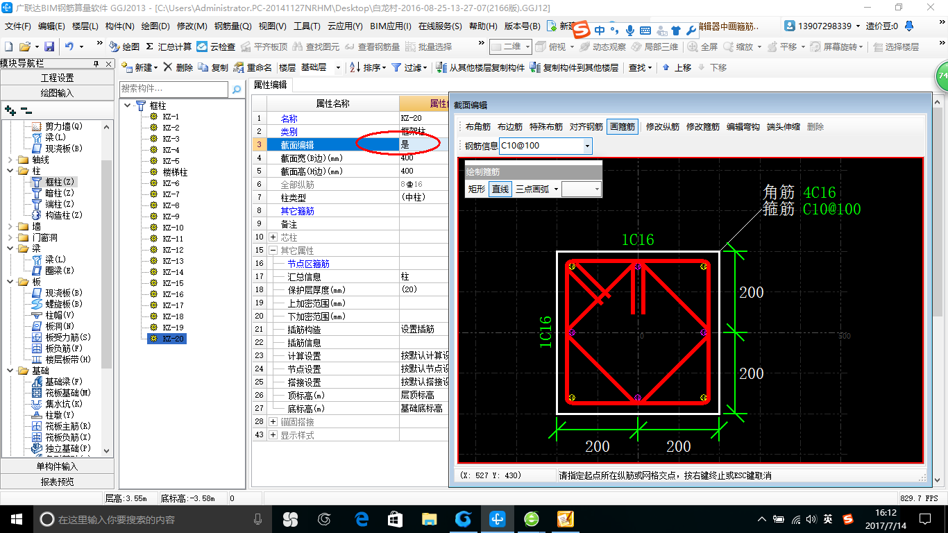Click 新建 new component button
This screenshot has width=948, height=533.
139,67
